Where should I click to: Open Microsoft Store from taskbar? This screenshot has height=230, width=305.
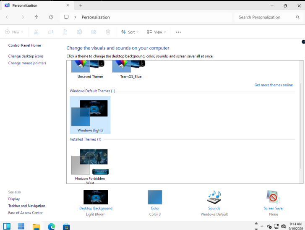coord(66,227)
